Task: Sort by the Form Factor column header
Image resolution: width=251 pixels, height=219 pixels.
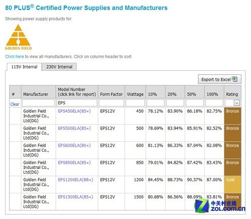Action: point(111,92)
